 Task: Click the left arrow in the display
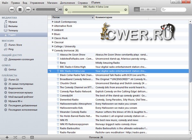click(x=66, y=10)
